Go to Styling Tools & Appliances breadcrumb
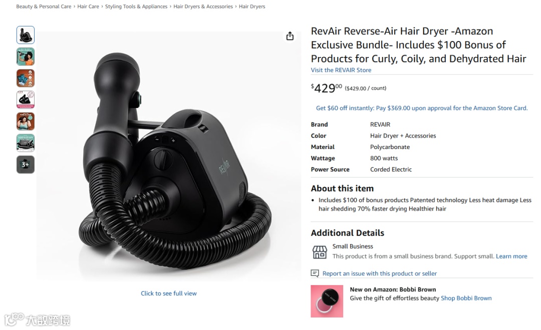 pyautogui.click(x=136, y=6)
